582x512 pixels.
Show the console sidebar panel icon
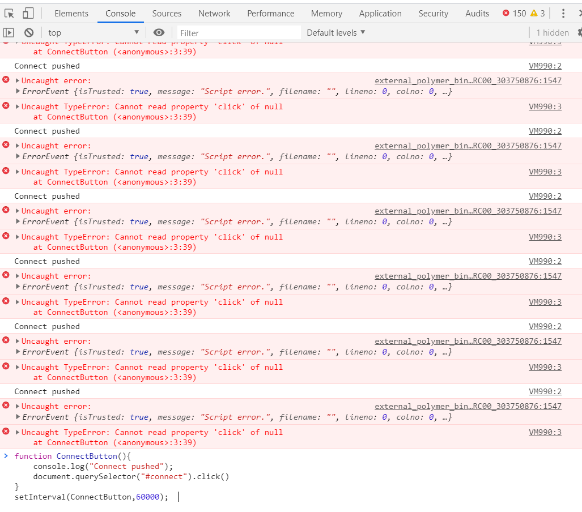9,33
